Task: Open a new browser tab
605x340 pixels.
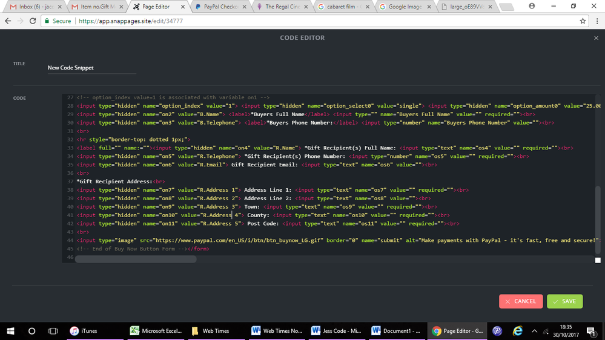Action: coord(507,7)
